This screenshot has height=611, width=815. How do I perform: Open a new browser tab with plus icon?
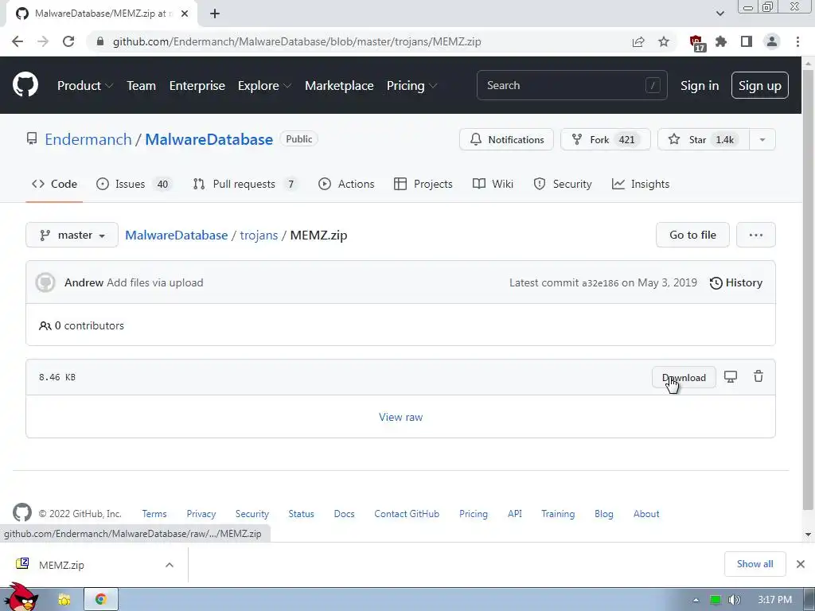pyautogui.click(x=215, y=14)
